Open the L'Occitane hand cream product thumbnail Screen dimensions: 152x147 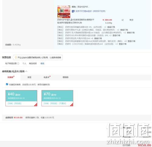64,12
